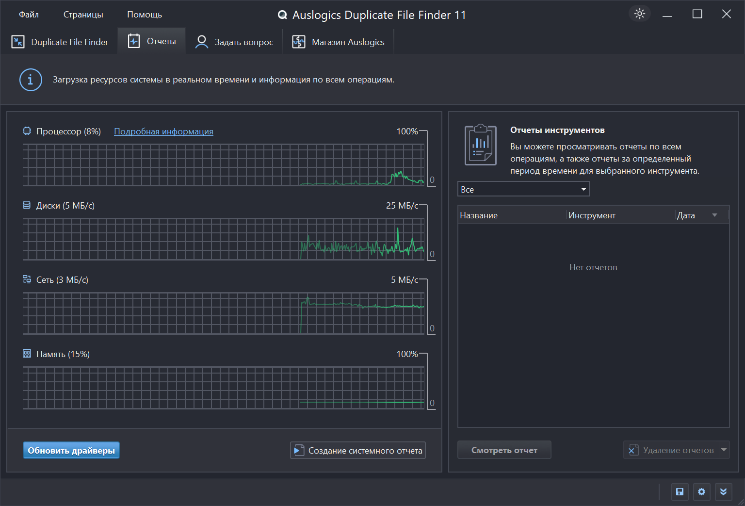Image resolution: width=745 pixels, height=506 pixels.
Task: Click Создание системного отчета button
Action: click(x=357, y=450)
